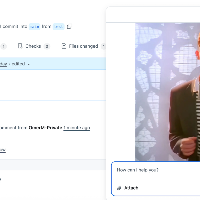The width and height of the screenshot is (200, 200).
Task: Switch to the Files changed tab
Action: [x=83, y=46]
